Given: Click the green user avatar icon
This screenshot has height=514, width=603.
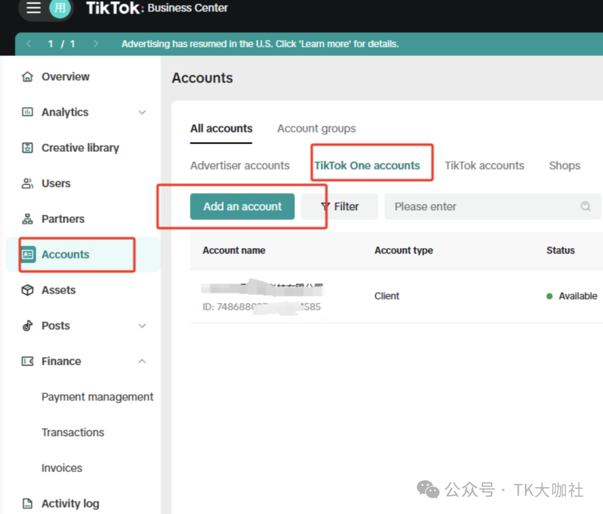Looking at the screenshot, I should tap(60, 8).
